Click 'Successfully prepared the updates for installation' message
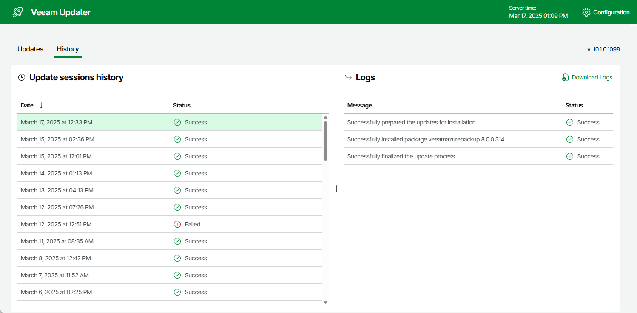 coord(411,122)
